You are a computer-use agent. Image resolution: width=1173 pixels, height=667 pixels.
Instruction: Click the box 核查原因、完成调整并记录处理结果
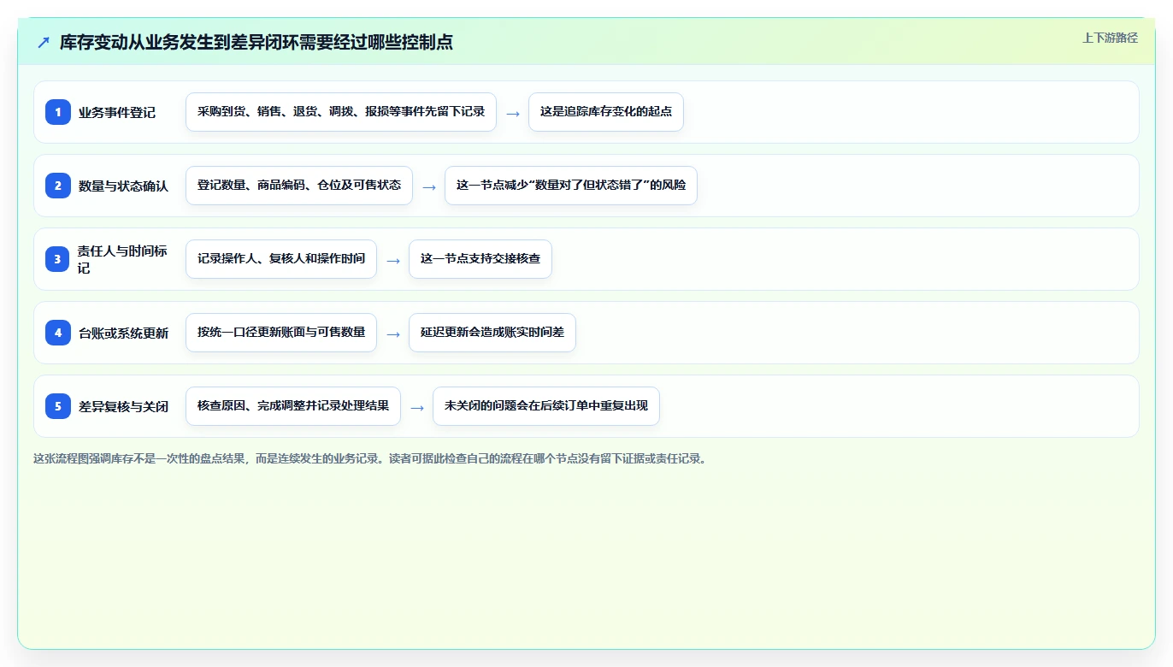click(293, 406)
